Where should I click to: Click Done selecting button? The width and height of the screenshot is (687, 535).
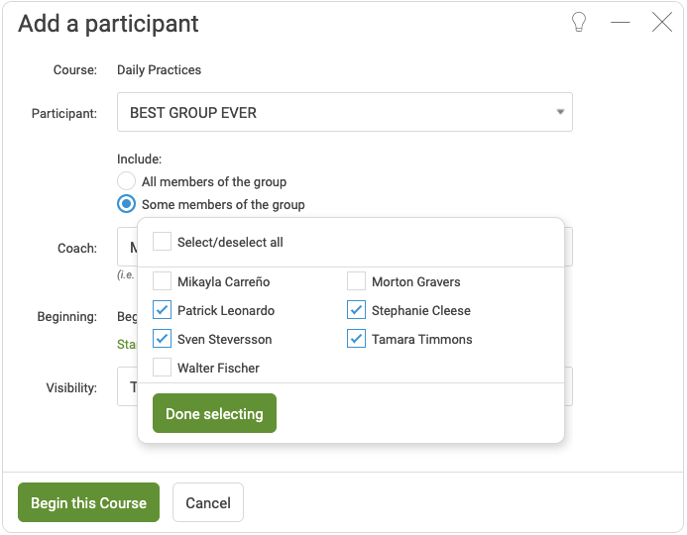pos(214,413)
